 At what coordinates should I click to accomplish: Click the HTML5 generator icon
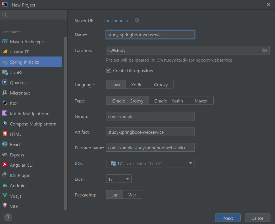[5, 134]
